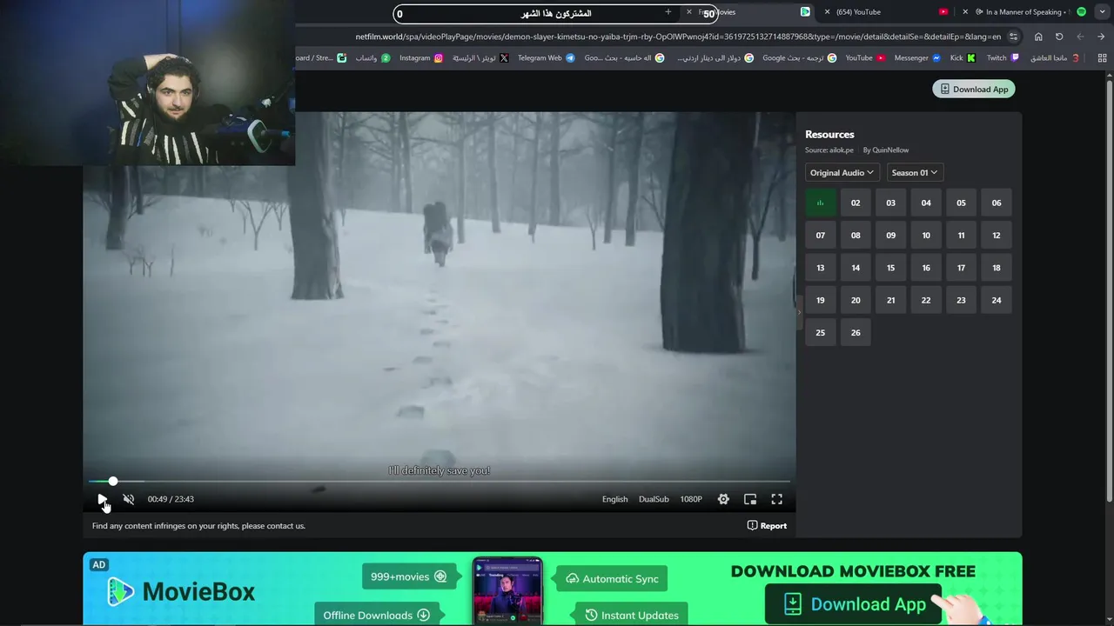Open the Messenger bookmark
This screenshot has width=1114, height=626.
pyautogui.click(x=917, y=58)
